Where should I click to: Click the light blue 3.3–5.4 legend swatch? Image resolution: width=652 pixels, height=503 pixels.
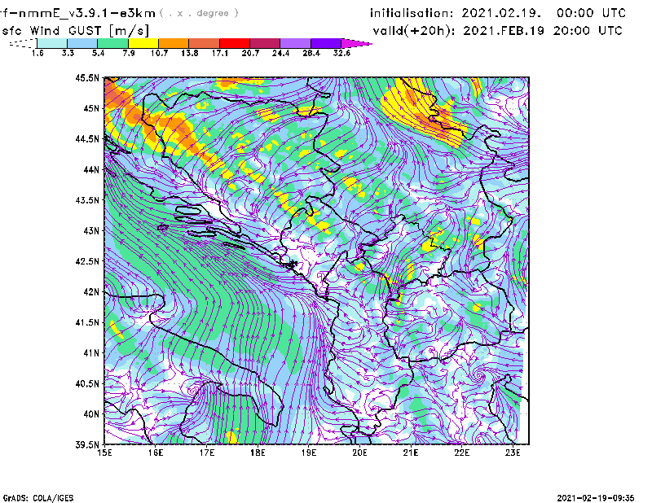[x=82, y=43]
